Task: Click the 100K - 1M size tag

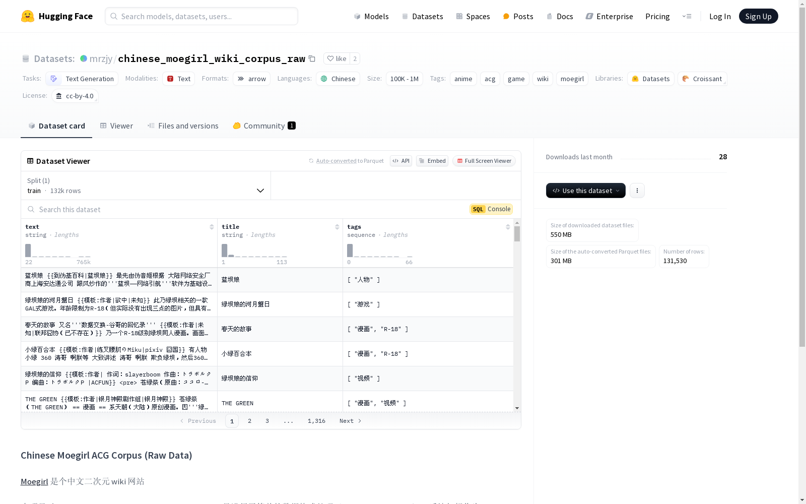Action: coord(404,79)
